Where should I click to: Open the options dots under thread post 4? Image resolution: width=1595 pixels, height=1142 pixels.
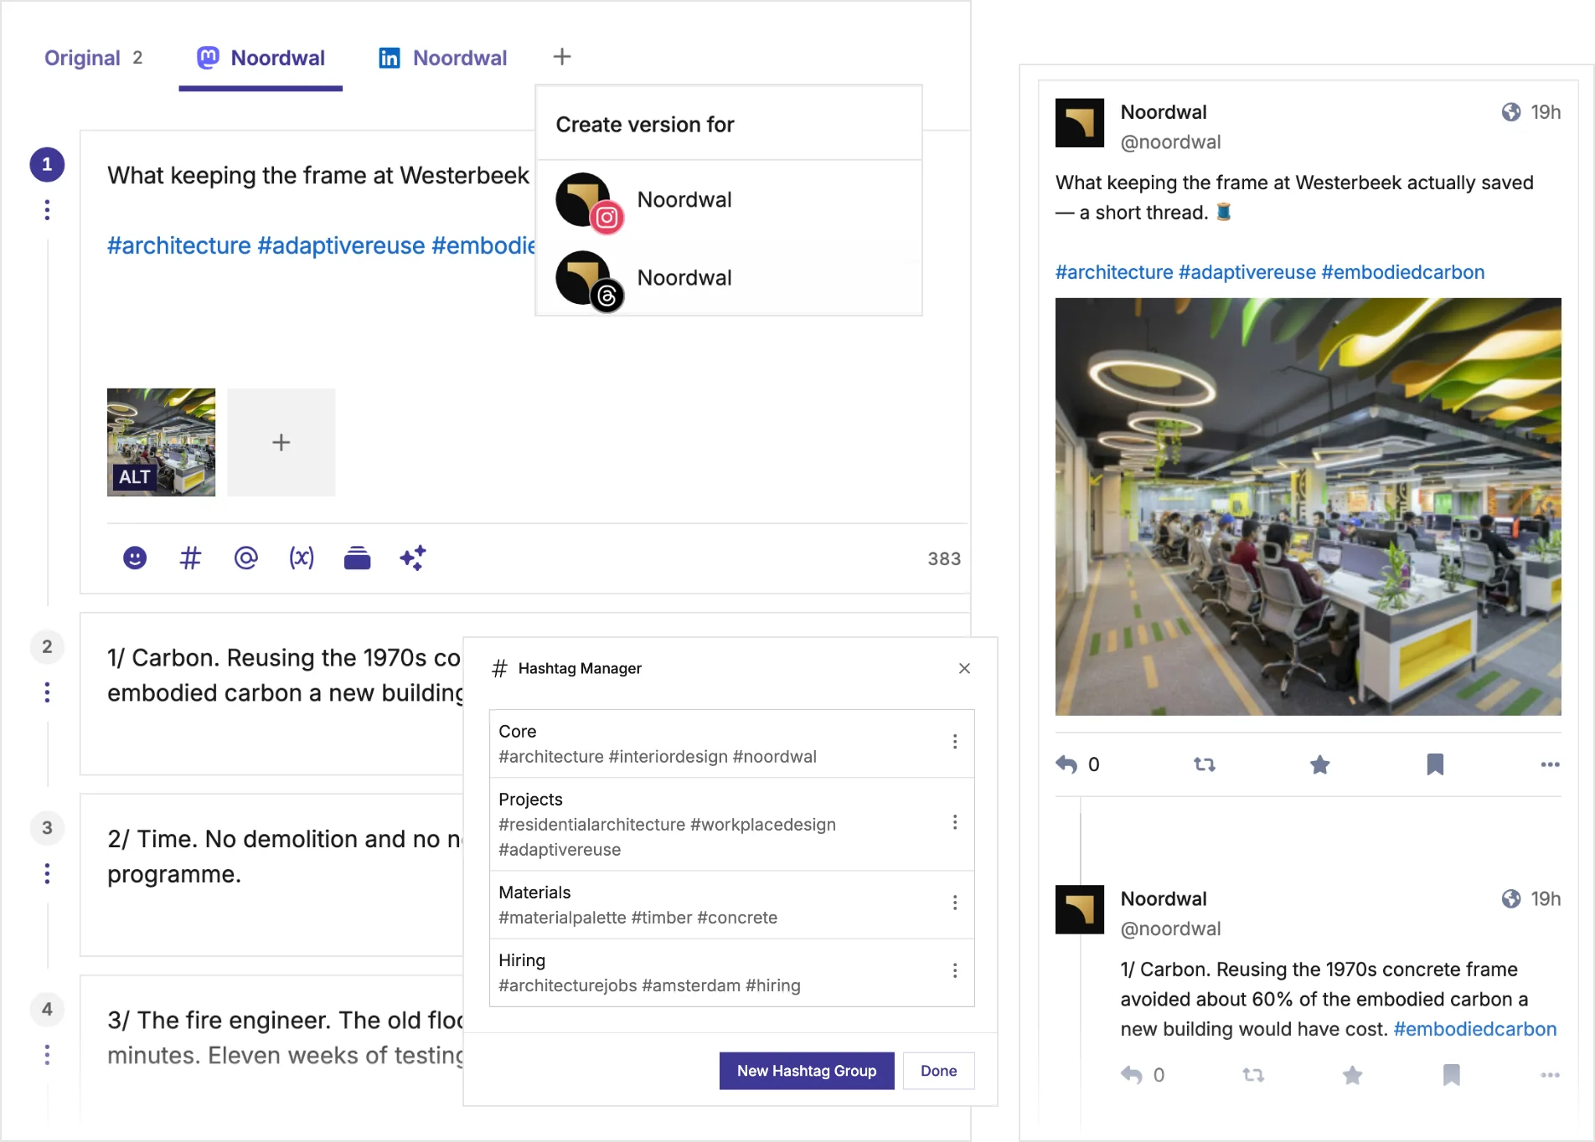coord(47,1055)
